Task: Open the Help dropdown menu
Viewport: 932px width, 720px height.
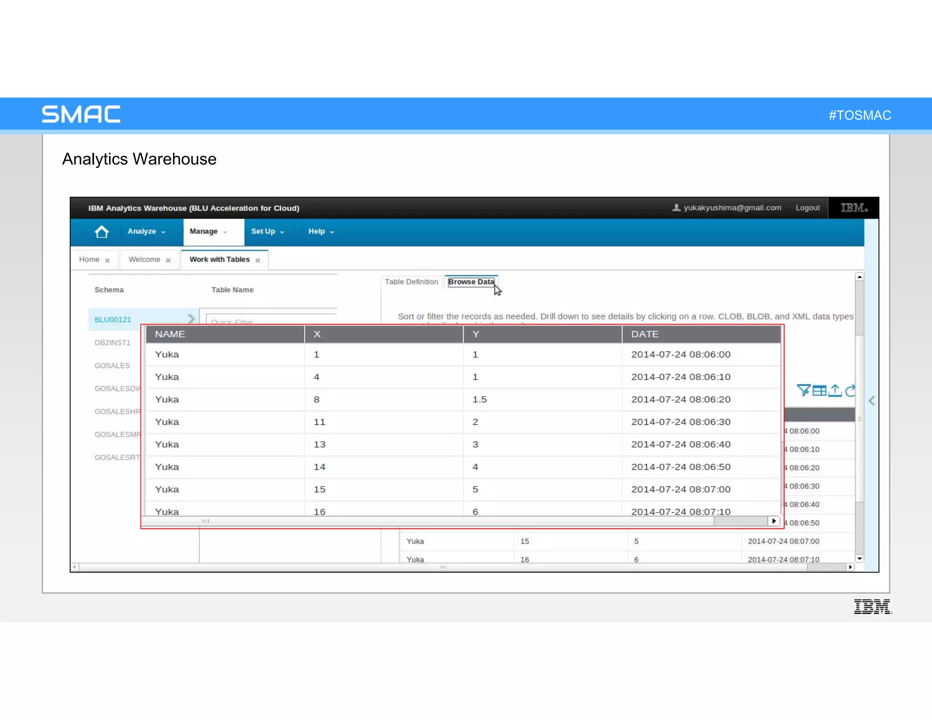Action: pos(321,232)
